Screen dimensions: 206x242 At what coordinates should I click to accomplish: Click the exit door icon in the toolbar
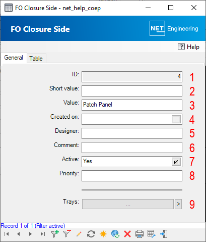pyautogui.click(x=164, y=234)
